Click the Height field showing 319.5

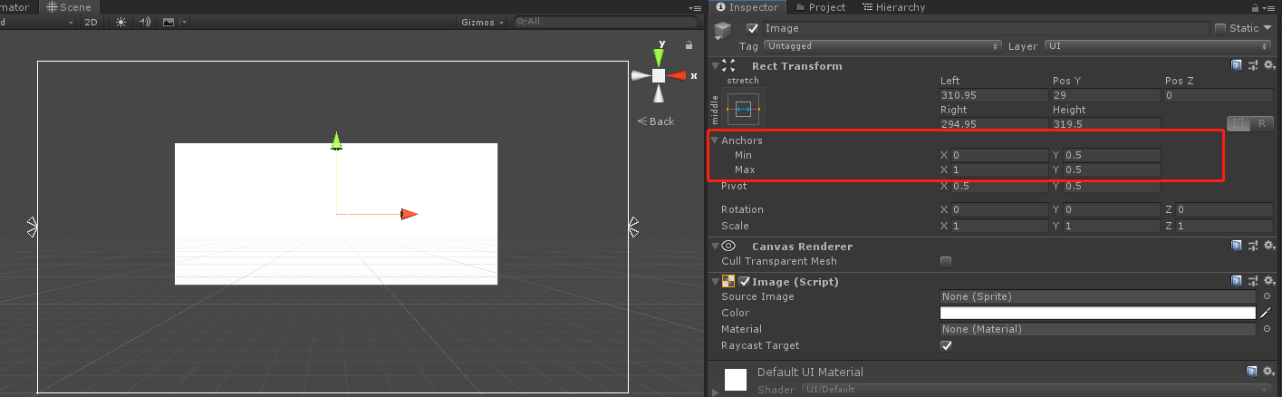(x=1106, y=123)
